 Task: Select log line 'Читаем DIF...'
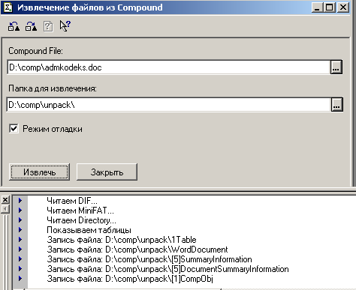[72, 201]
